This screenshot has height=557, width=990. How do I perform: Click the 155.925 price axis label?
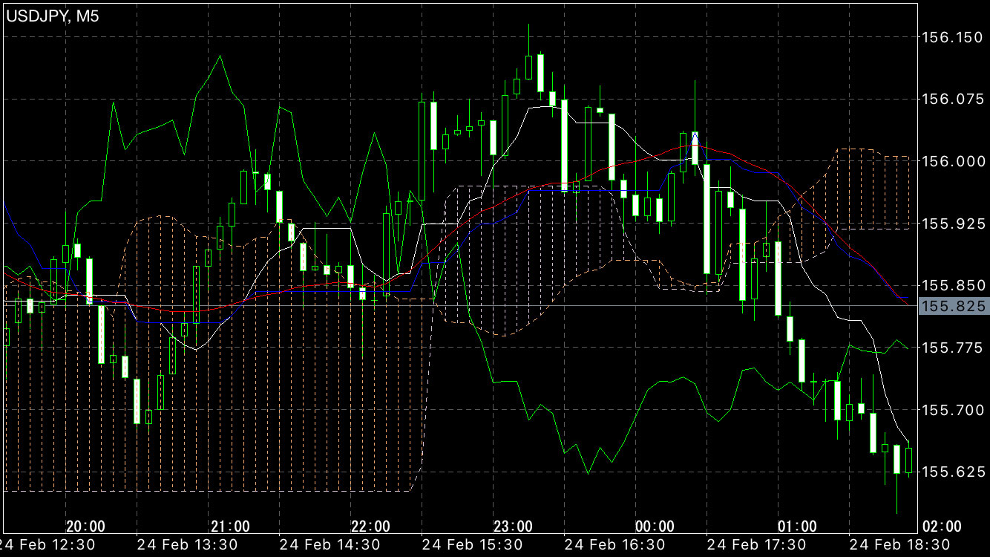(951, 224)
